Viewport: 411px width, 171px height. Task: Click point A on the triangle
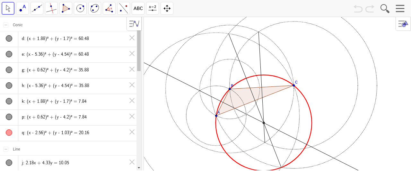pyautogui.click(x=216, y=116)
